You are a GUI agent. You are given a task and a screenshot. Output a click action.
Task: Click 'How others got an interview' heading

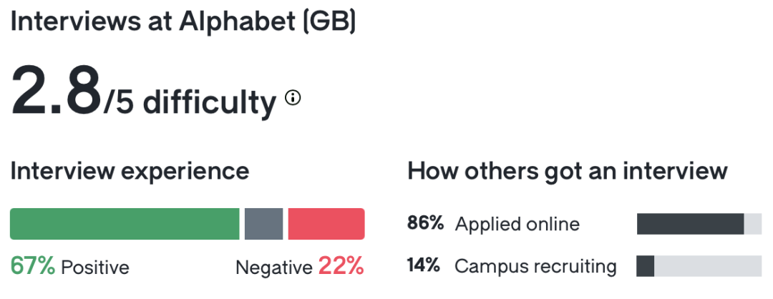pos(568,172)
